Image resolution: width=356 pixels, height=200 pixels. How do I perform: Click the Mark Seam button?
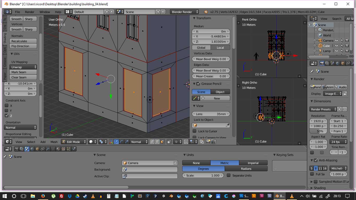[23, 72]
